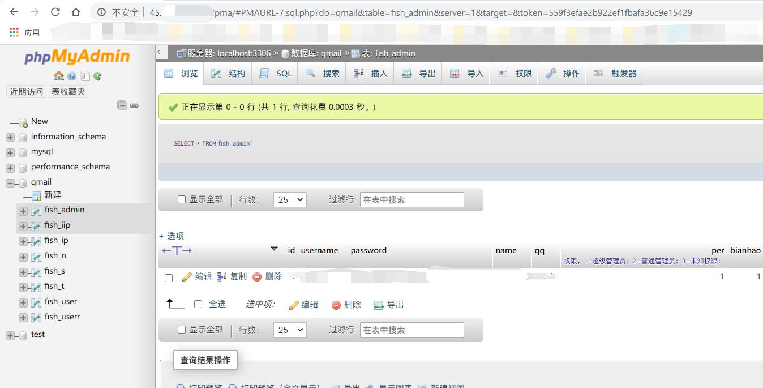Enable the 显示全部 checkbox
The image size is (763, 388).
(x=181, y=199)
